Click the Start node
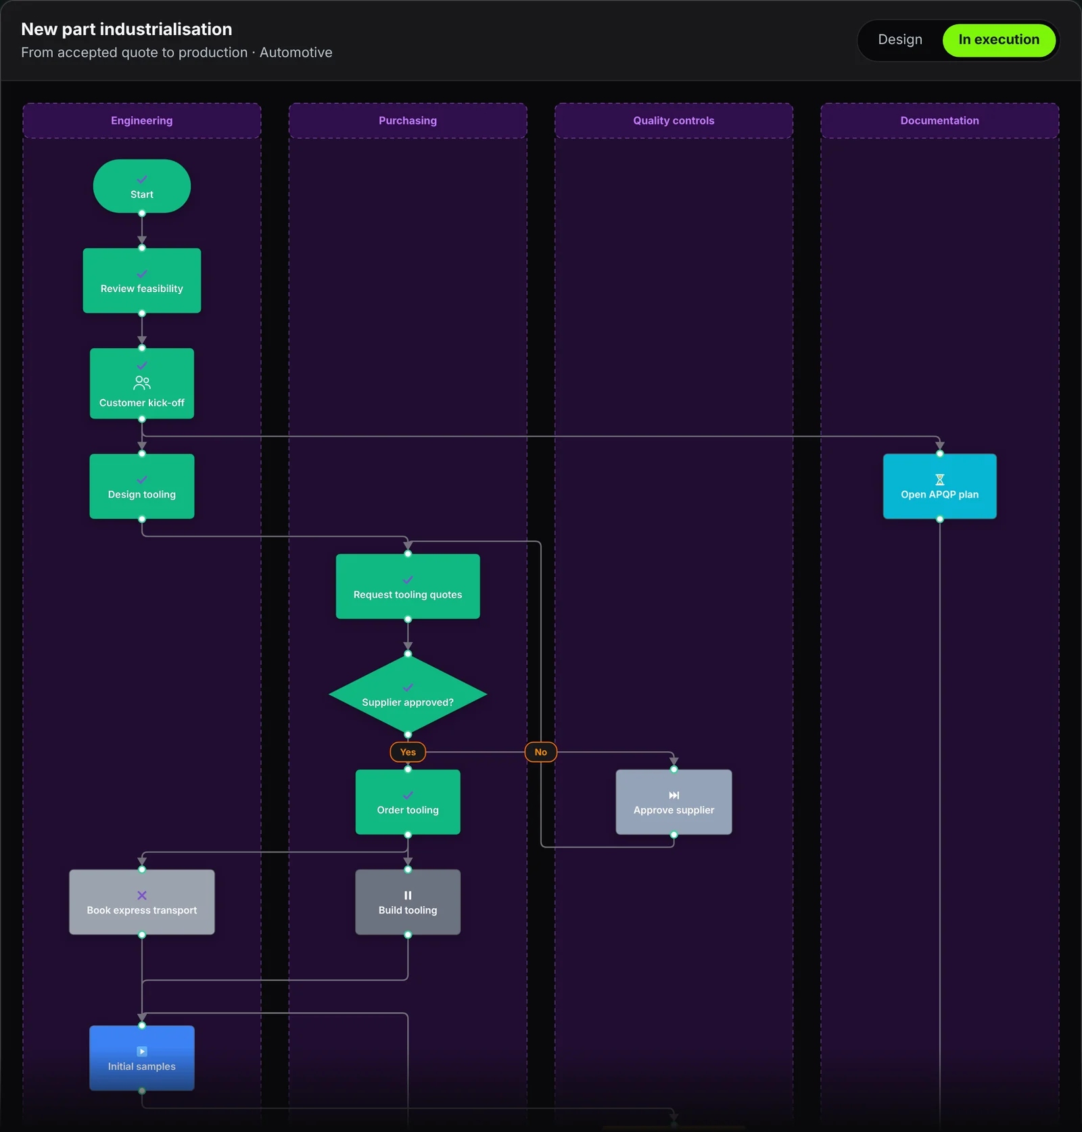This screenshot has width=1082, height=1132. point(142,186)
